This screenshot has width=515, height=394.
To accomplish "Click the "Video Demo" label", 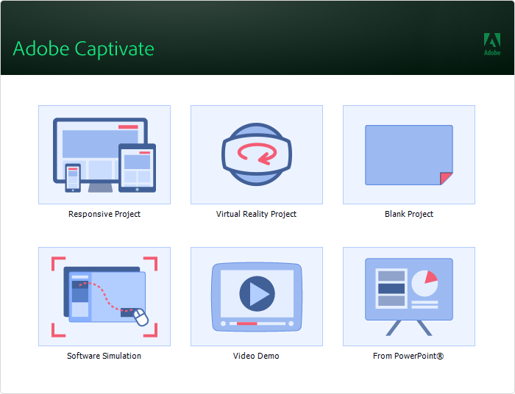I will [256, 356].
